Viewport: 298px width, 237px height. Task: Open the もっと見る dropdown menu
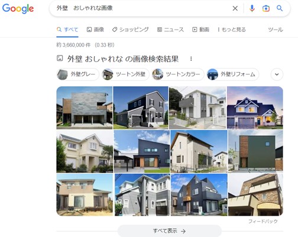coord(232,30)
